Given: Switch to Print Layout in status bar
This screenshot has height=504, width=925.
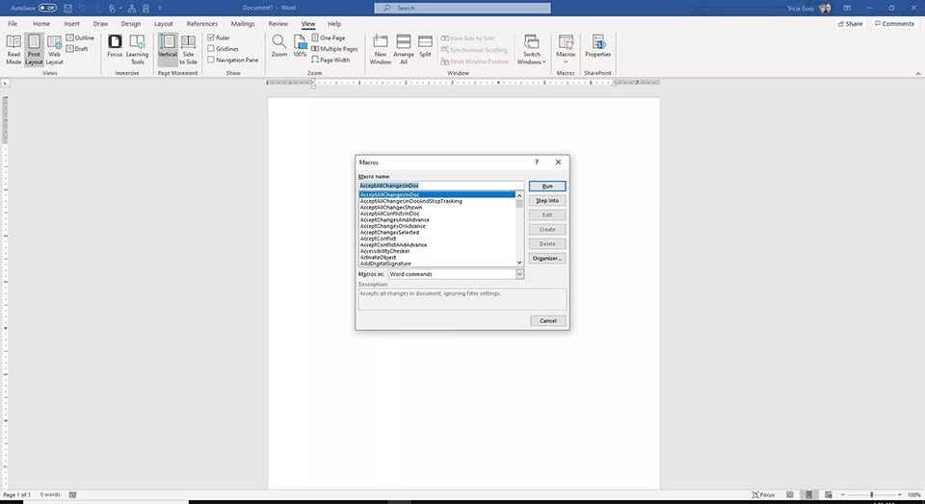Looking at the screenshot, I should click(x=809, y=494).
